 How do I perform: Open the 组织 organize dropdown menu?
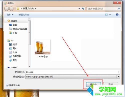10,15
